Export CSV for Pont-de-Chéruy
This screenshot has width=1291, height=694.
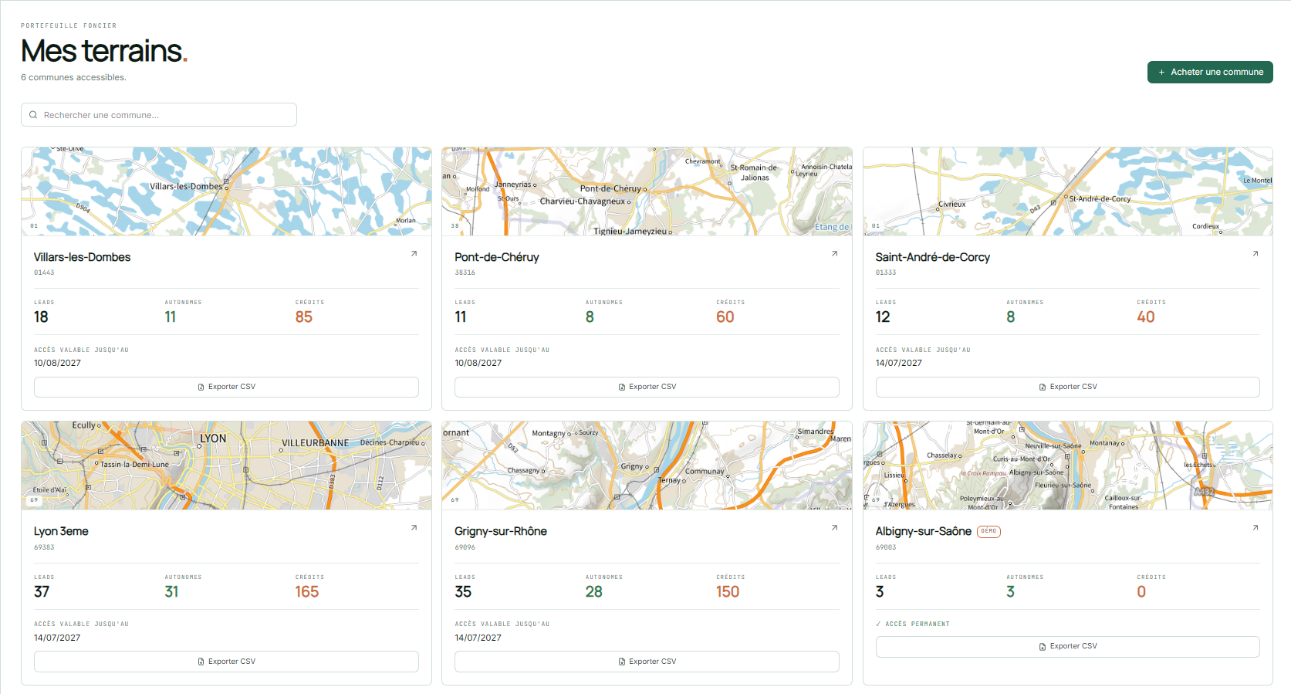click(x=647, y=387)
